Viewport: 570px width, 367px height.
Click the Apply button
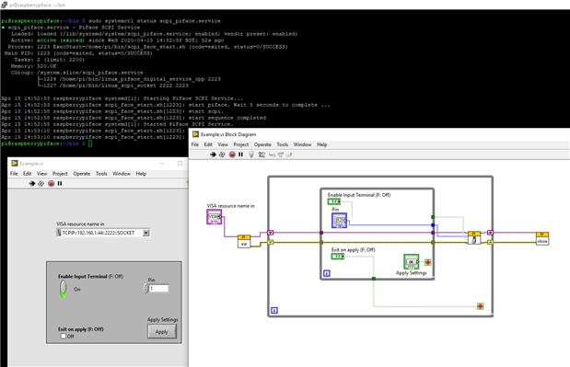162,331
